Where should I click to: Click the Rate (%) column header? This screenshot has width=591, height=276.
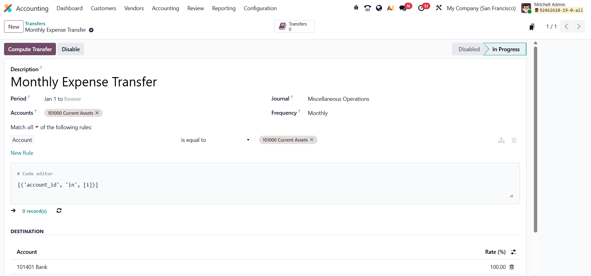[x=495, y=252]
